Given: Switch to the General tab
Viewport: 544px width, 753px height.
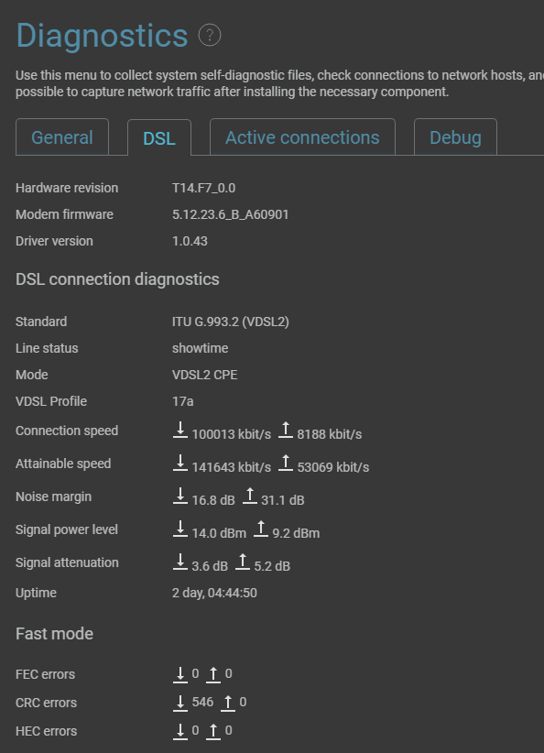Looking at the screenshot, I should pos(62,137).
